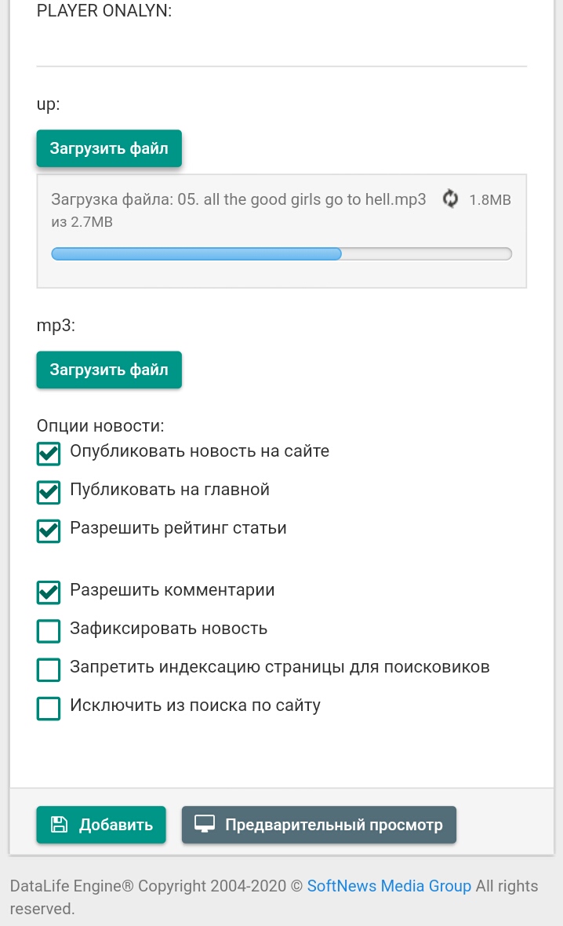This screenshot has height=926, width=563.
Task: Open 'Предварительный просмотр' preview button text
Action: (x=333, y=825)
